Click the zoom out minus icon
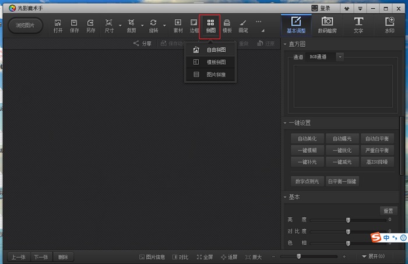 click(x=273, y=257)
